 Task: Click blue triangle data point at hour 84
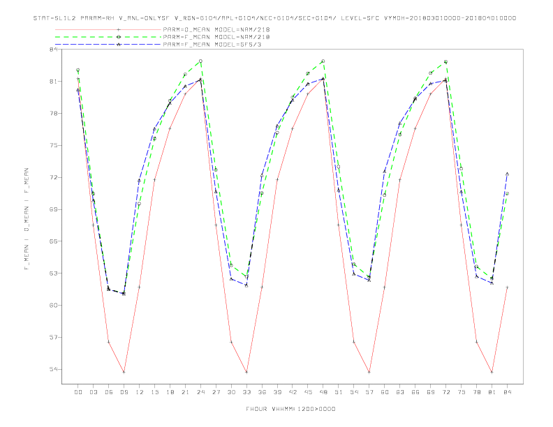[507, 174]
